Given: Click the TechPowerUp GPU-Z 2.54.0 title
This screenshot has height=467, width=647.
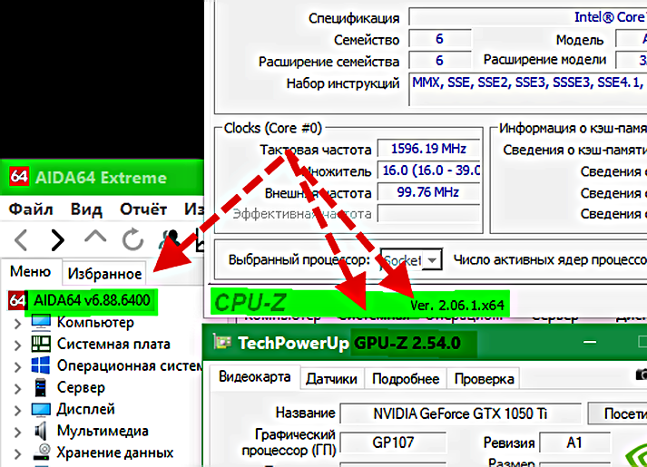Looking at the screenshot, I should (x=349, y=343).
